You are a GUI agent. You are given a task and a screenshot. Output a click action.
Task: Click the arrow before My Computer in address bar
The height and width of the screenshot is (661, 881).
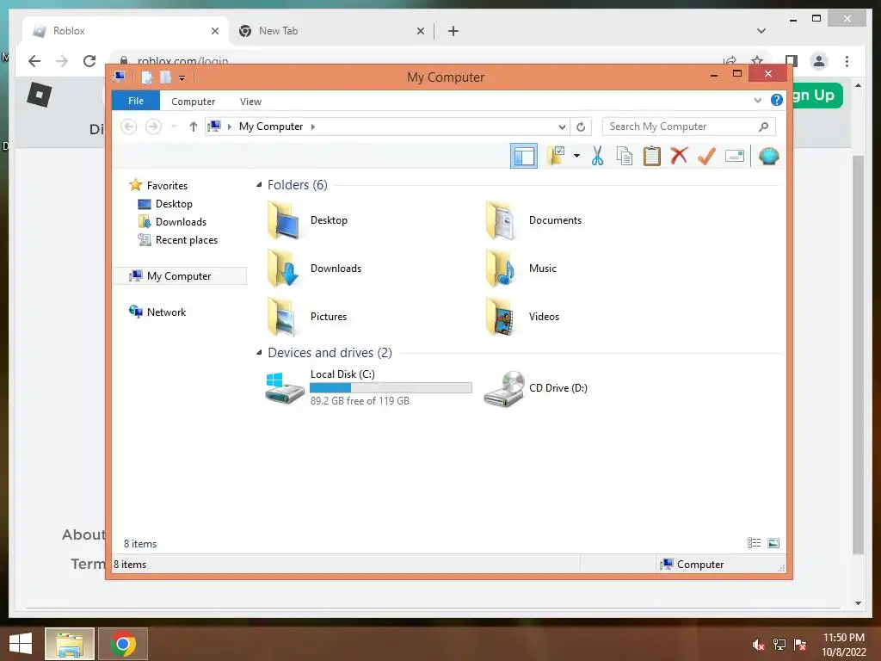[x=229, y=127]
